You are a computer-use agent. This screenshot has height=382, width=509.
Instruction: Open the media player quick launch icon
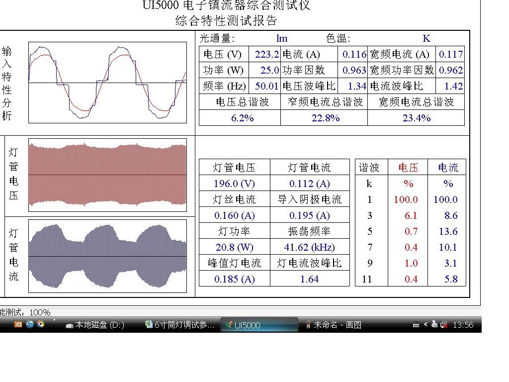click(41, 324)
